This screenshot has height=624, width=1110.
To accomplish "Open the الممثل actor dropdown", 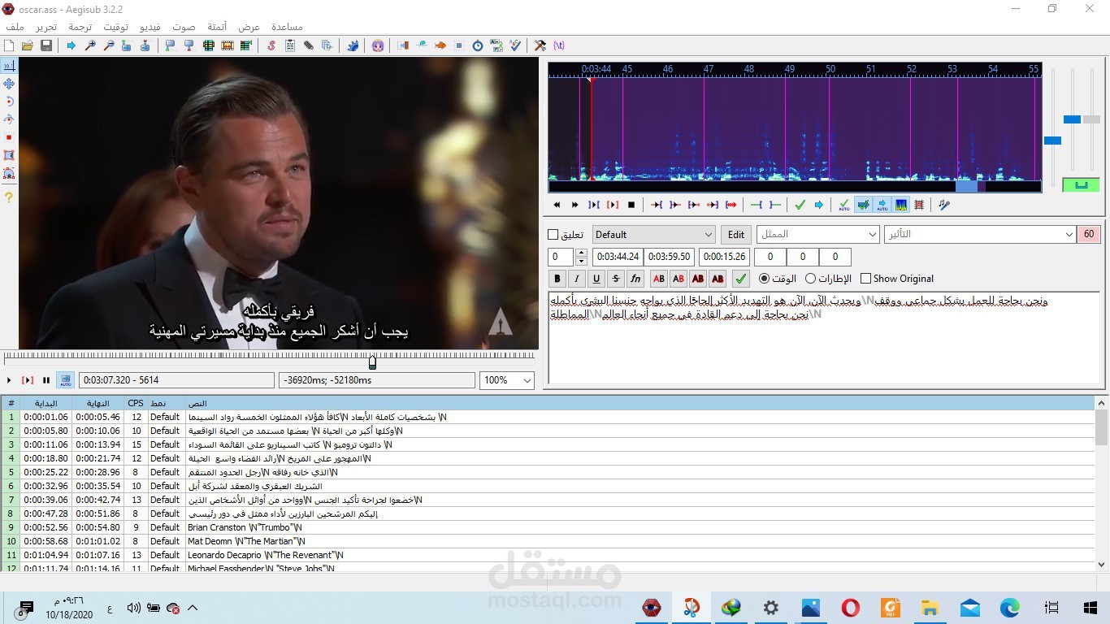I will pos(818,234).
